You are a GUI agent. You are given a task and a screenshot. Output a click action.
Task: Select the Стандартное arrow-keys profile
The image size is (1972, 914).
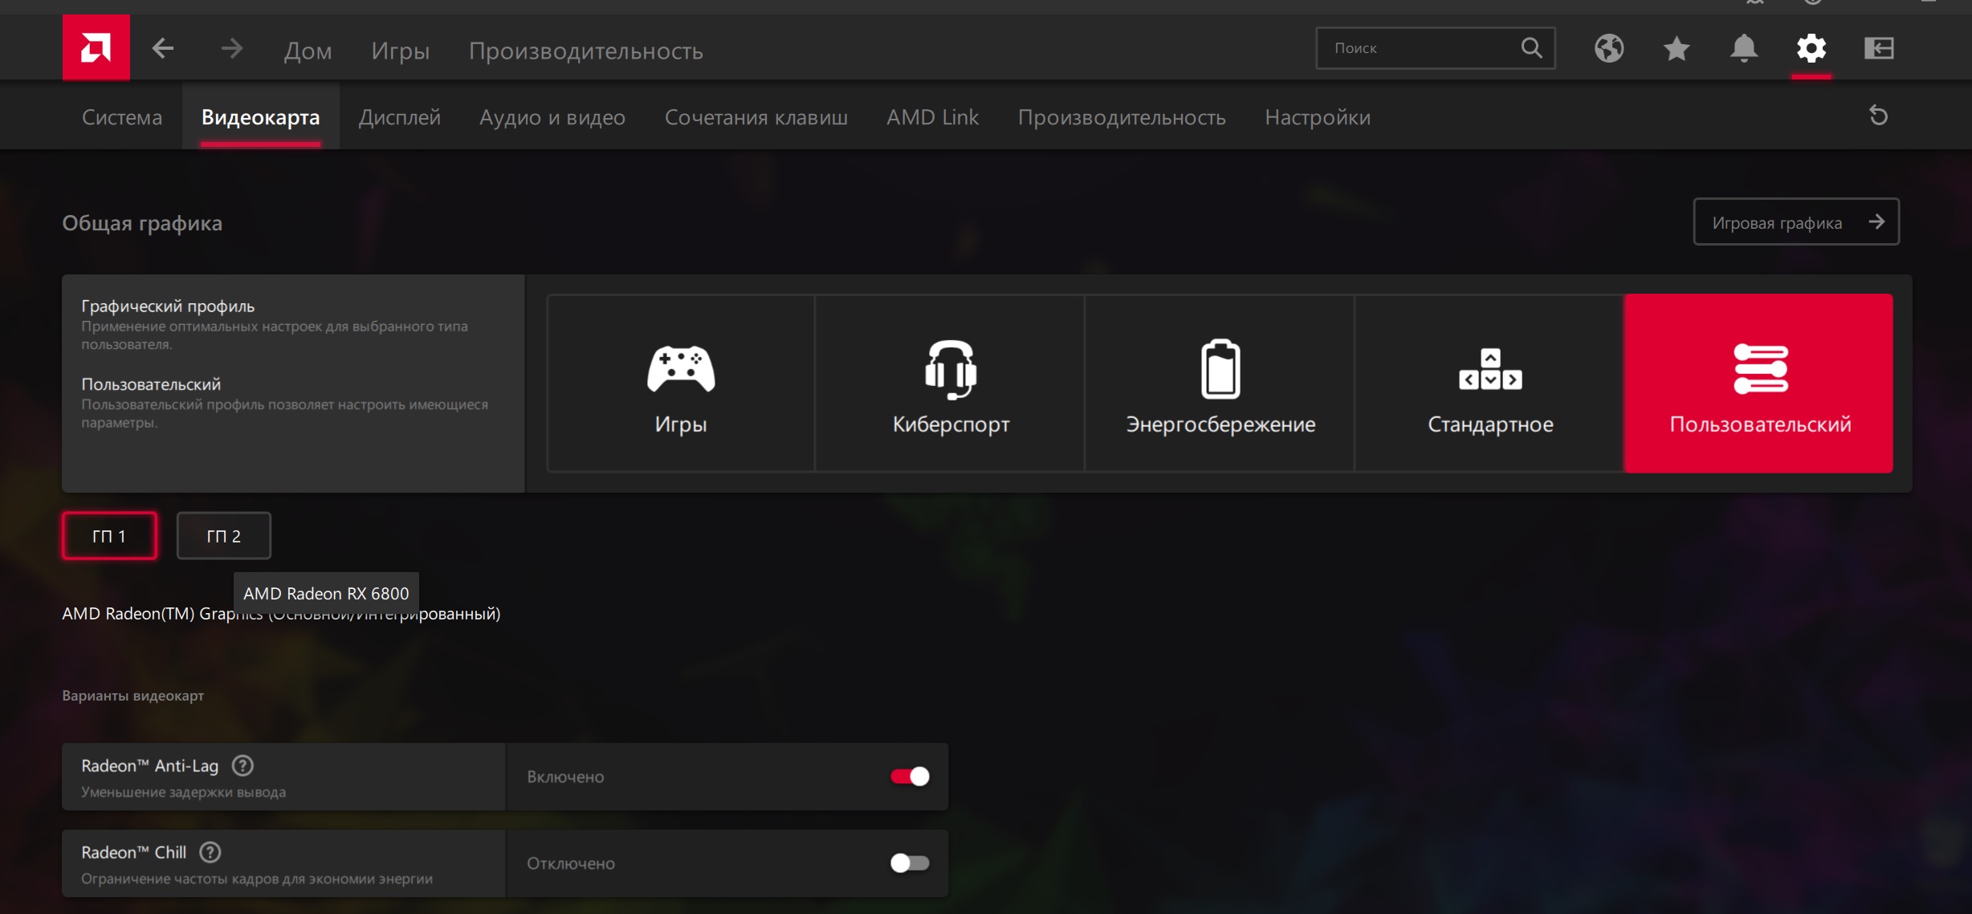tap(1490, 384)
